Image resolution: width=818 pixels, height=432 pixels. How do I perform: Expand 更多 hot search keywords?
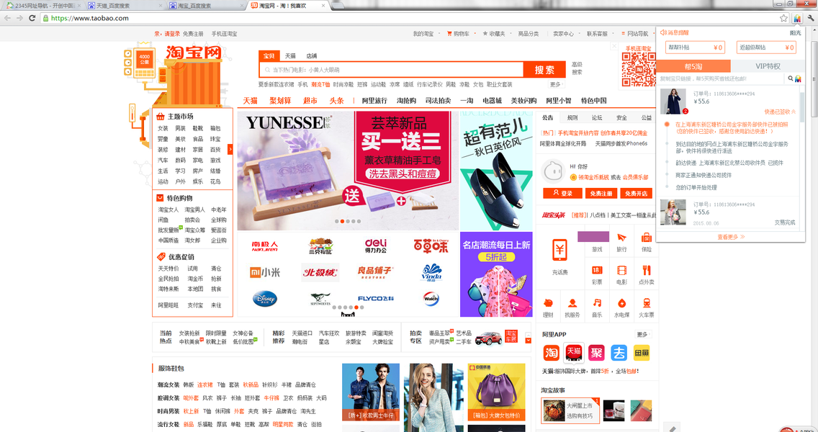pos(556,84)
